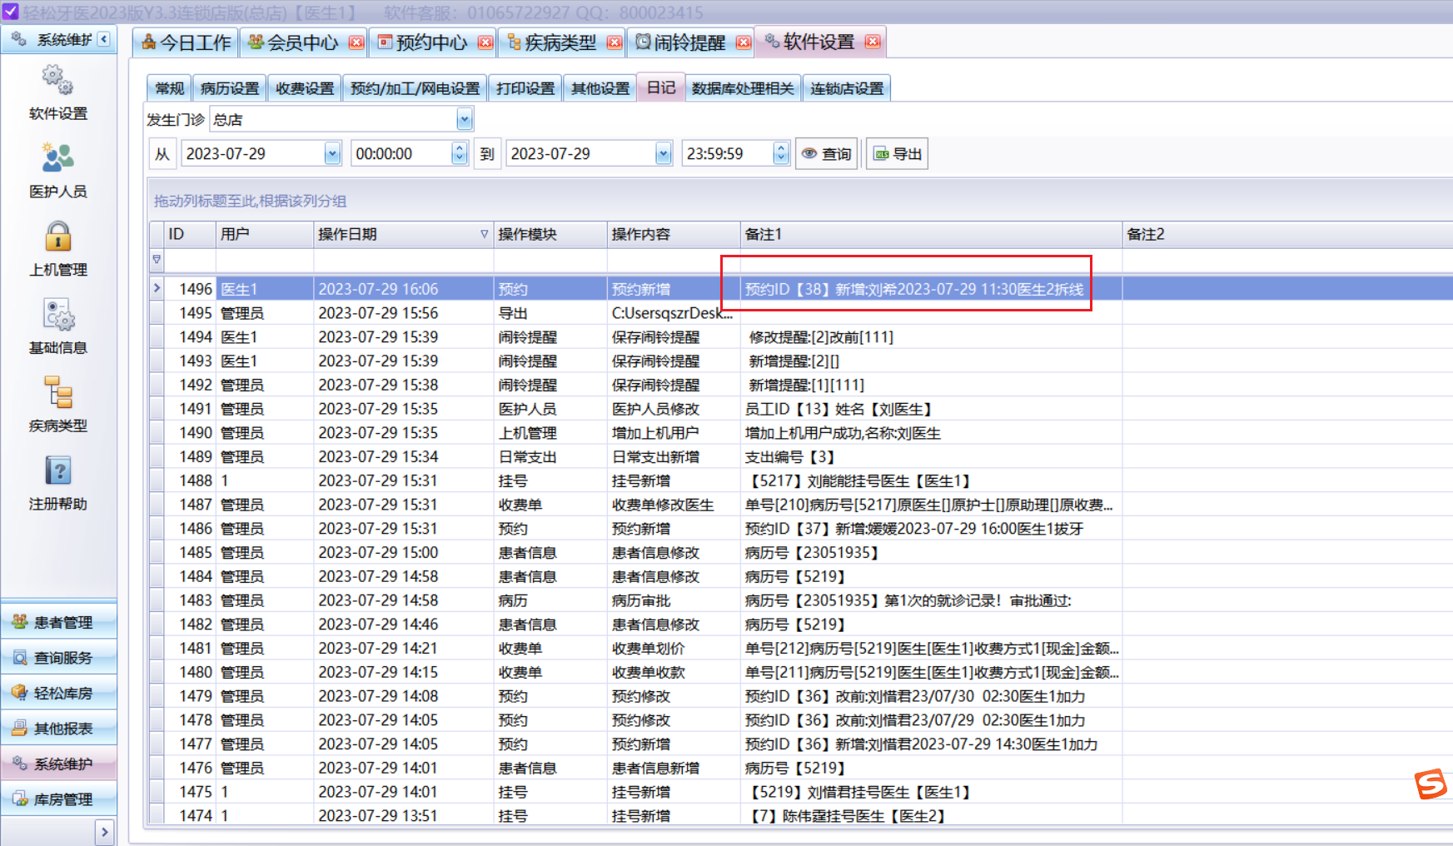The image size is (1453, 846).
Task: Expand the 发生门诊 clinic dropdown
Action: pyautogui.click(x=465, y=120)
